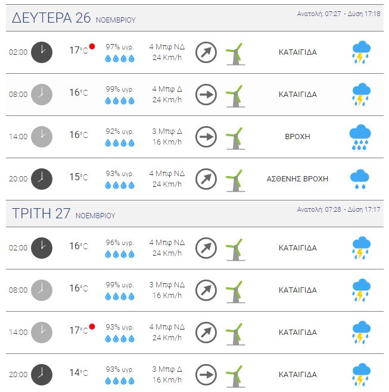Click the 17°C temperature at Tuesday 14:00

pyautogui.click(x=79, y=331)
